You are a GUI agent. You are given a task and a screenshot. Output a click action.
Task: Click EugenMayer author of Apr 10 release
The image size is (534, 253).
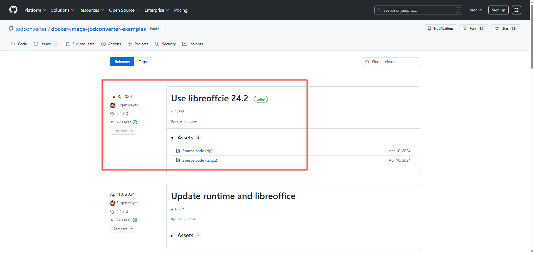coord(127,203)
